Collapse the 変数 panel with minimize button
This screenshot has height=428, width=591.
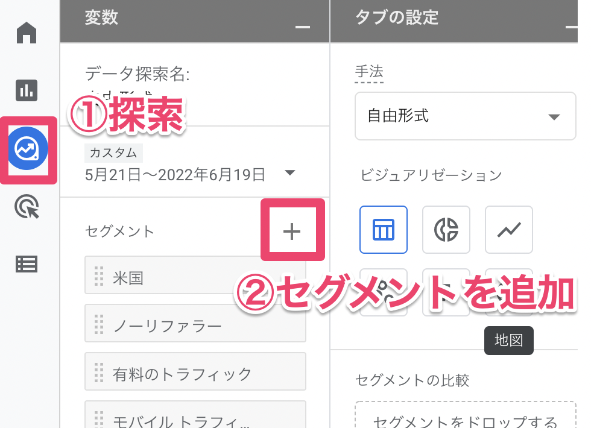click(303, 27)
